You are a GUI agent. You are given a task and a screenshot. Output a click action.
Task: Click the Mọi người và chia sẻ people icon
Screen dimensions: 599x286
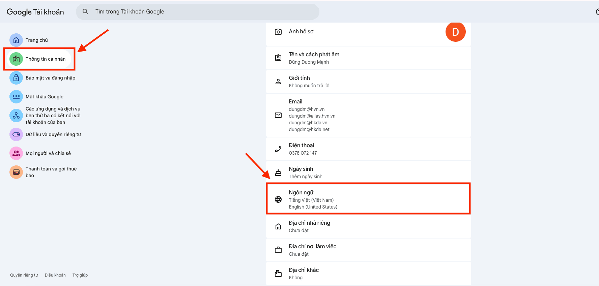coord(16,153)
